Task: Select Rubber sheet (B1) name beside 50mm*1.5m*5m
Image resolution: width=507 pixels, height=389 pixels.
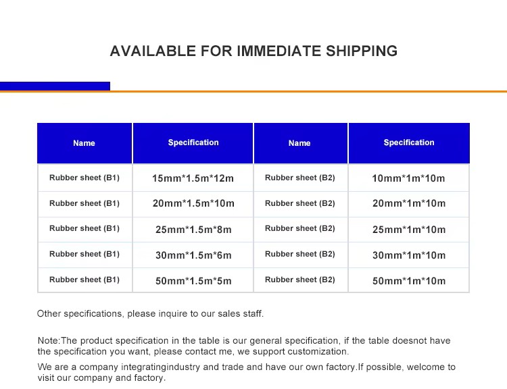Action: [x=84, y=280]
